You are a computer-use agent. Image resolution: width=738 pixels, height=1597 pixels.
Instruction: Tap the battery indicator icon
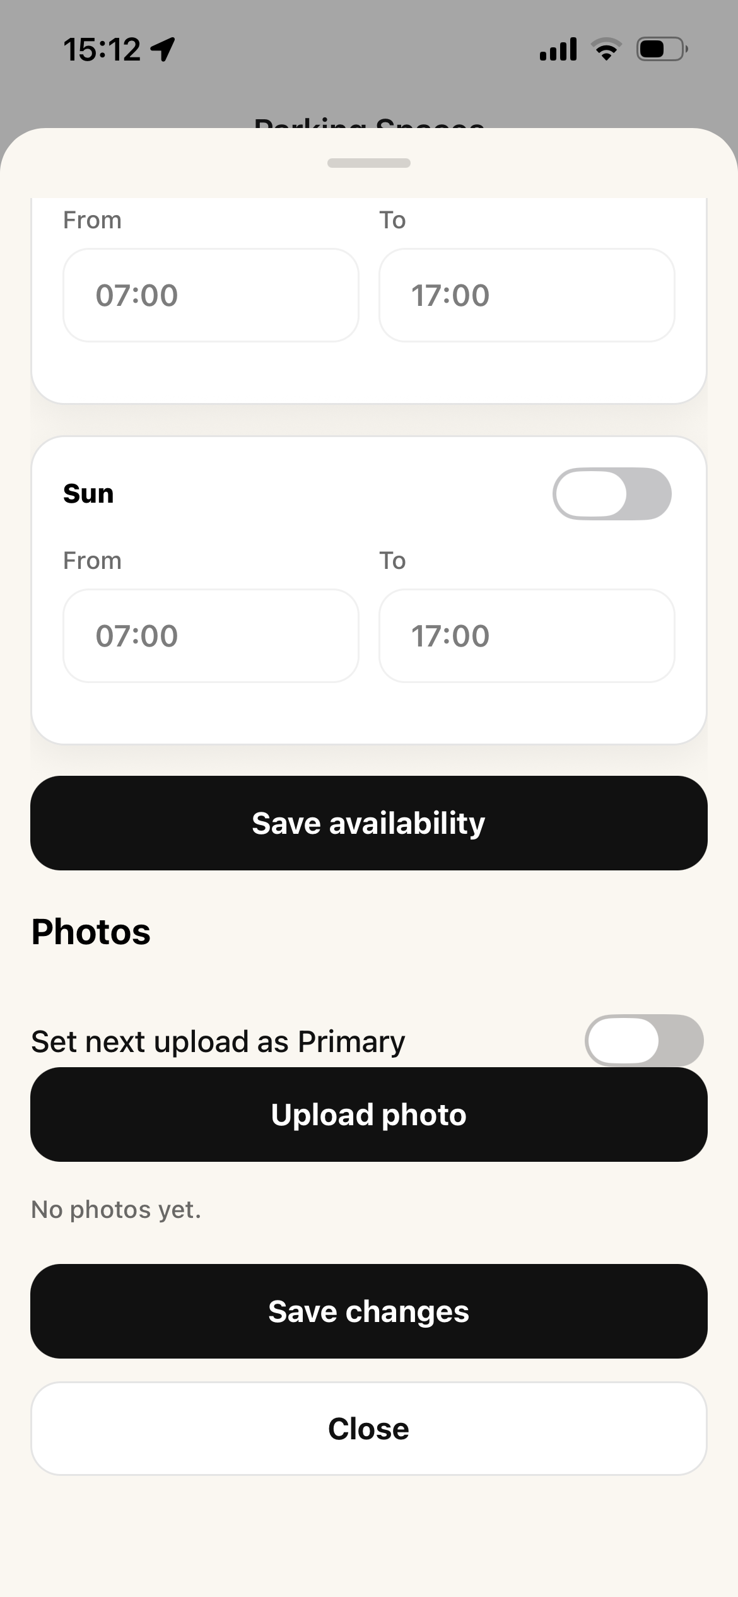662,49
